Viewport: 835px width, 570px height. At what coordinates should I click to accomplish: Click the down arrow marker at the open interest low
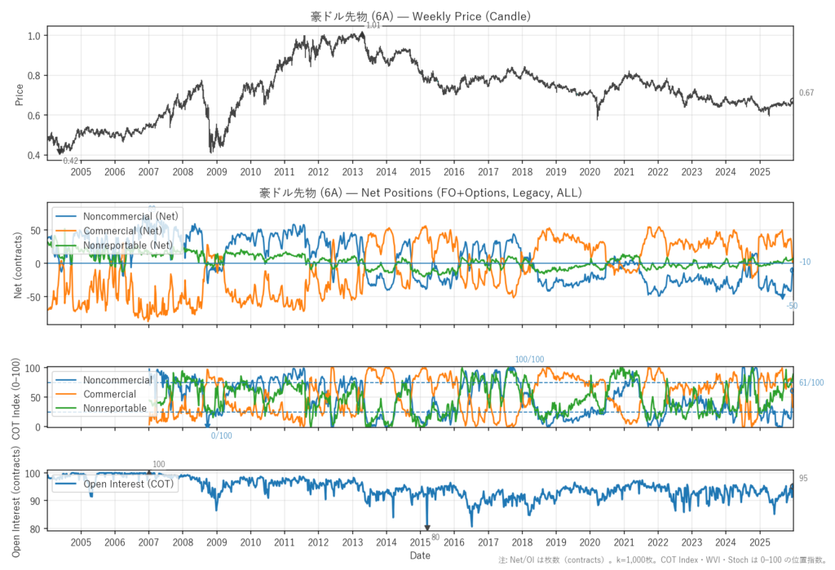426,528
